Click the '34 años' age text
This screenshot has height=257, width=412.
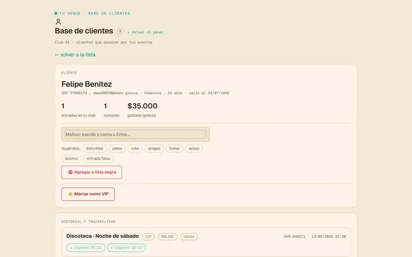click(x=175, y=93)
